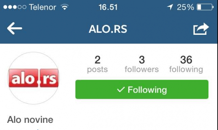Open the share profile icon
The image size is (218, 130).
[x=201, y=29]
